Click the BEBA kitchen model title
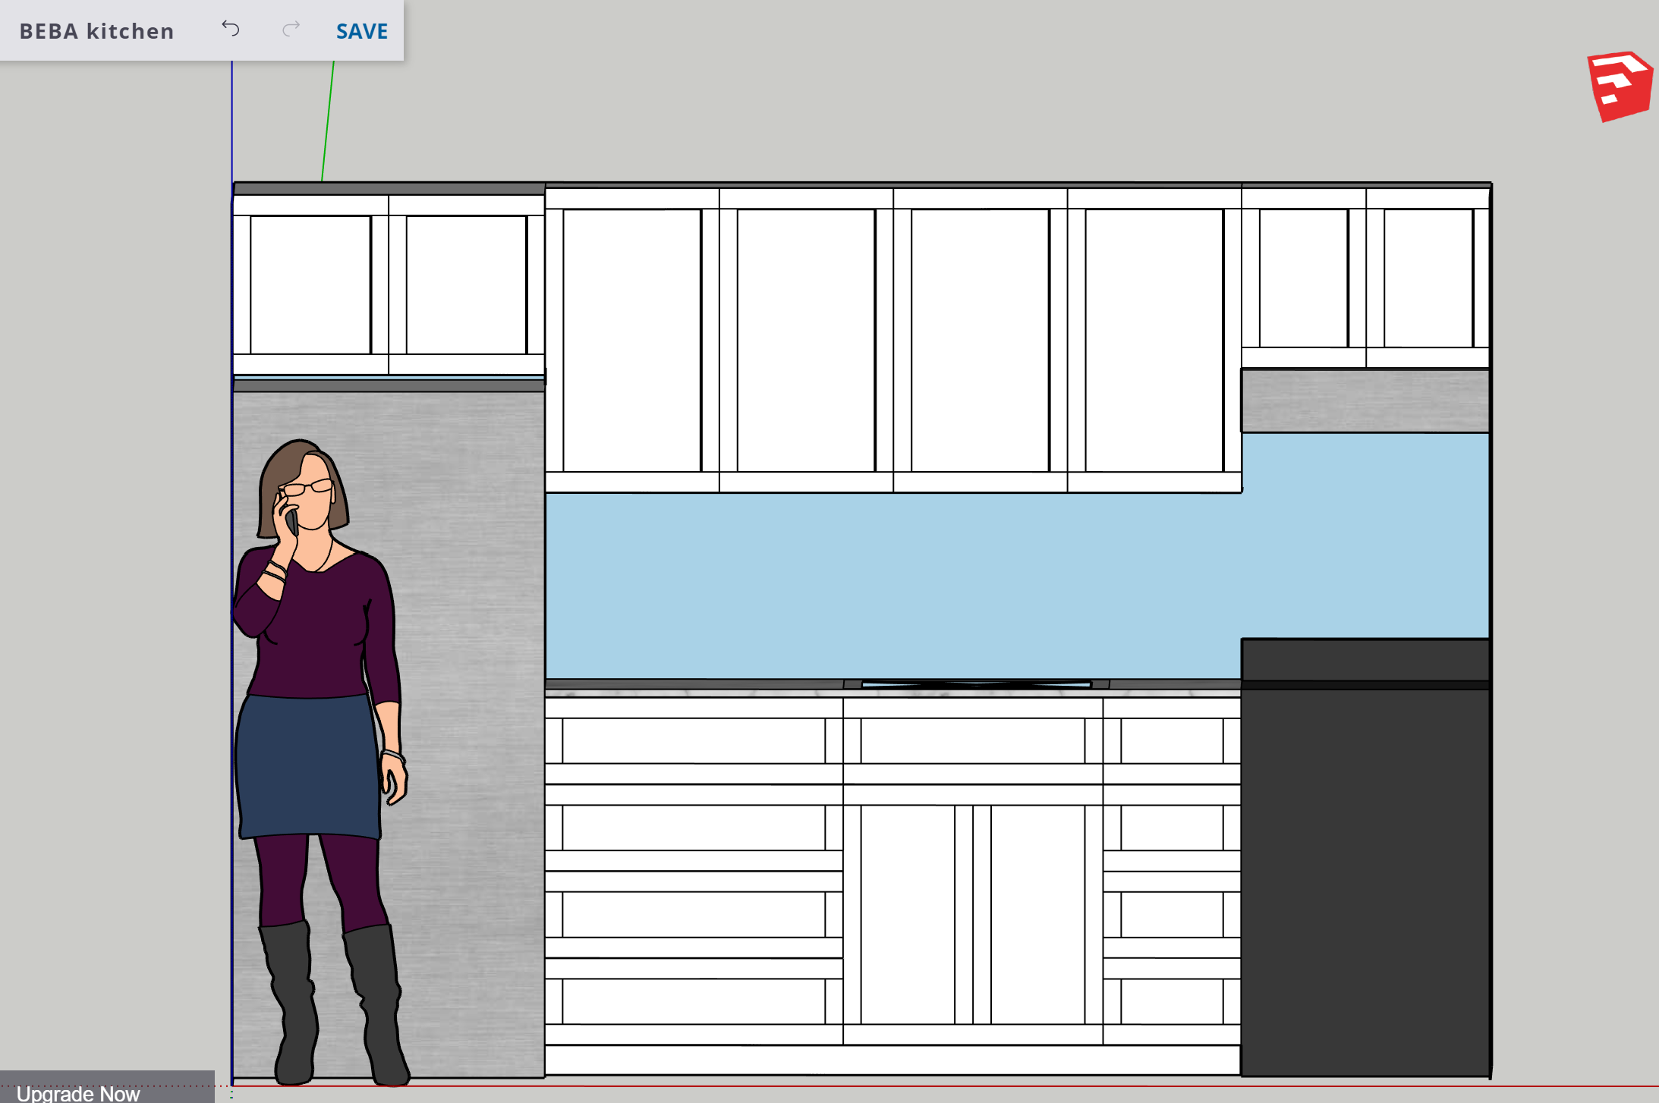1659x1103 pixels. (96, 31)
